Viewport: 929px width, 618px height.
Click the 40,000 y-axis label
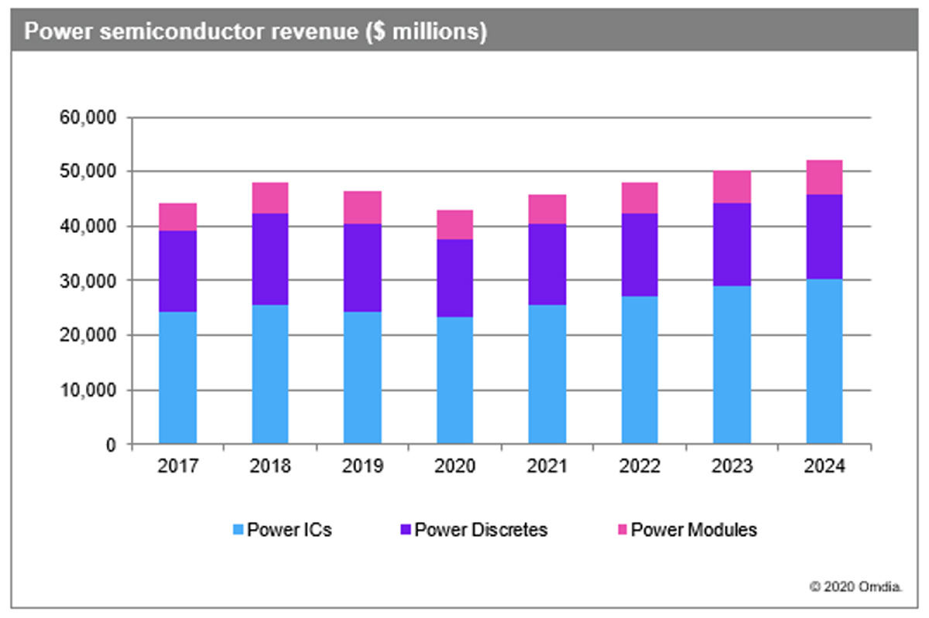pos(88,227)
